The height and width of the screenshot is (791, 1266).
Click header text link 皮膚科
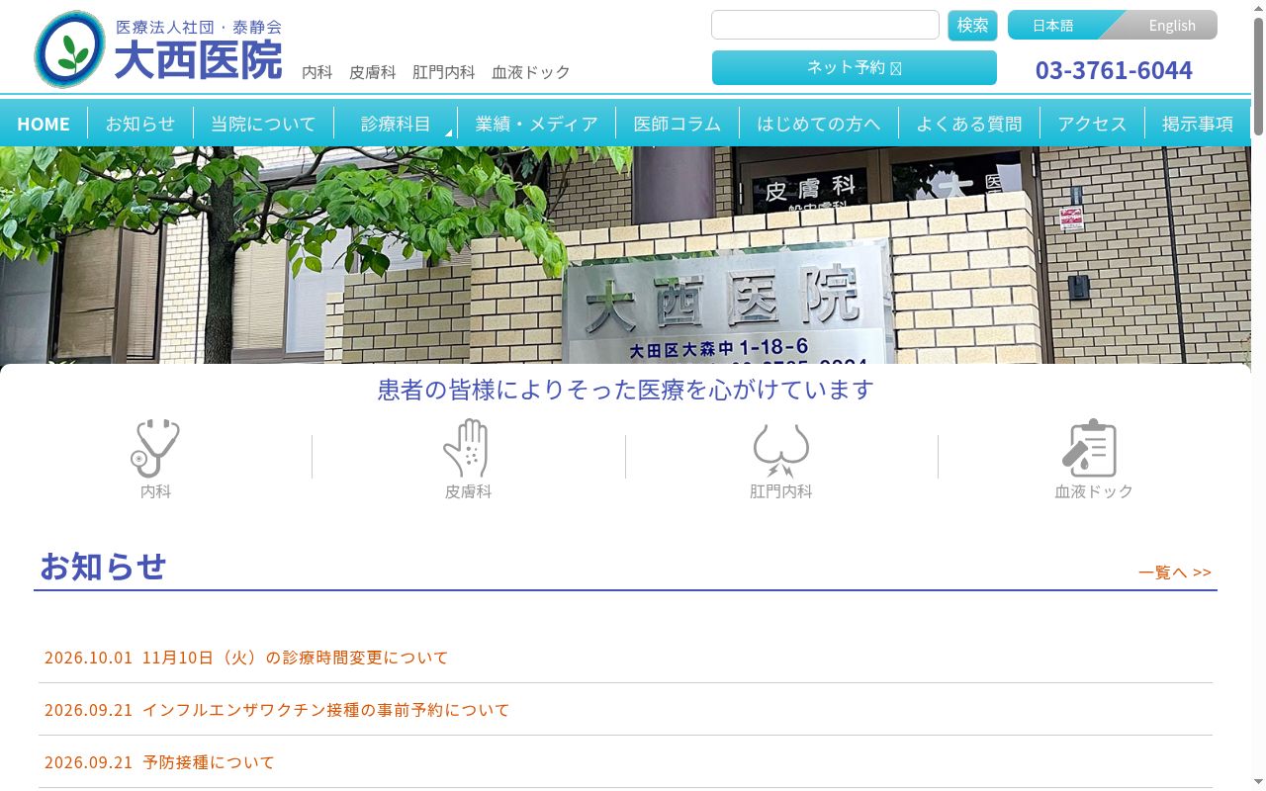point(373,72)
